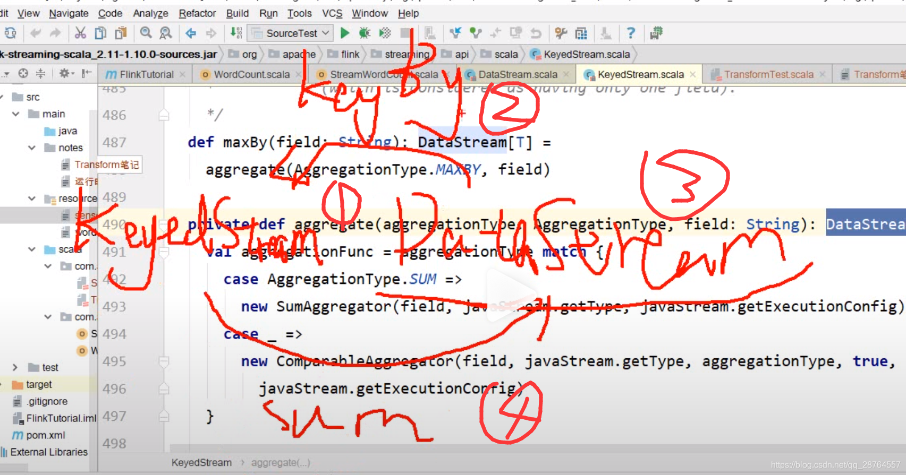Start debugging with the green bug icon
Image resolution: width=906 pixels, height=475 pixels.
365,33
